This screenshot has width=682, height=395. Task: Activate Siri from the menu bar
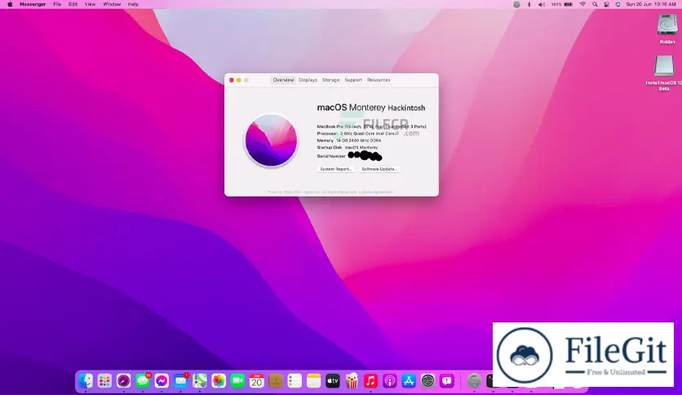[618, 4]
